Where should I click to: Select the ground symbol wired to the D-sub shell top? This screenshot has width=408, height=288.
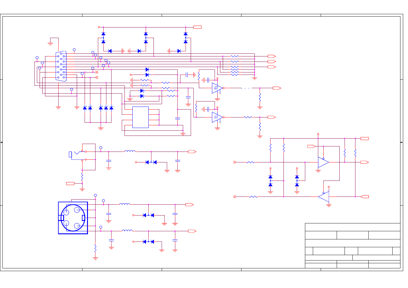click(x=50, y=44)
